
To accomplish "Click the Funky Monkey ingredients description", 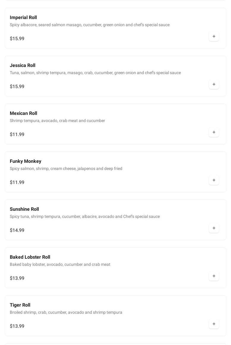I will click(x=66, y=169).
